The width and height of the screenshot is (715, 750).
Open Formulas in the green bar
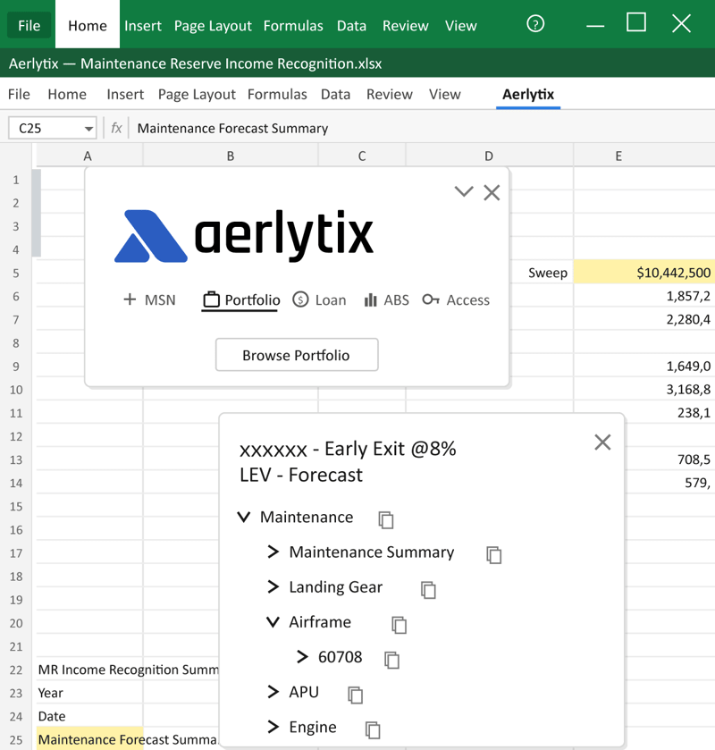(293, 25)
